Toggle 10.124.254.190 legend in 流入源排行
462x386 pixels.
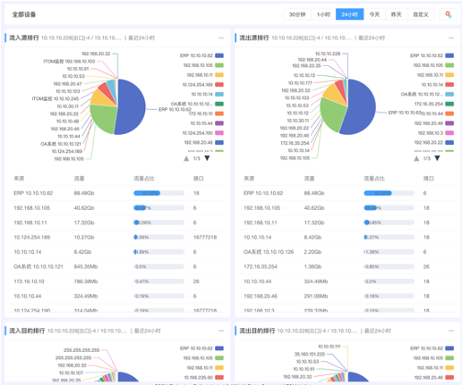click(203, 133)
